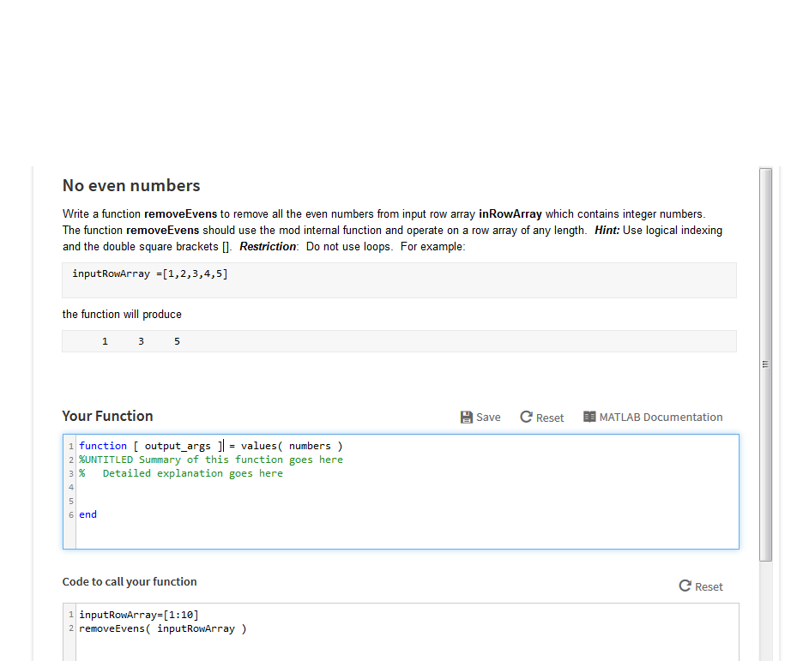This screenshot has width=803, height=661.
Task: Click Reset next to the Save option
Action: coord(541,418)
